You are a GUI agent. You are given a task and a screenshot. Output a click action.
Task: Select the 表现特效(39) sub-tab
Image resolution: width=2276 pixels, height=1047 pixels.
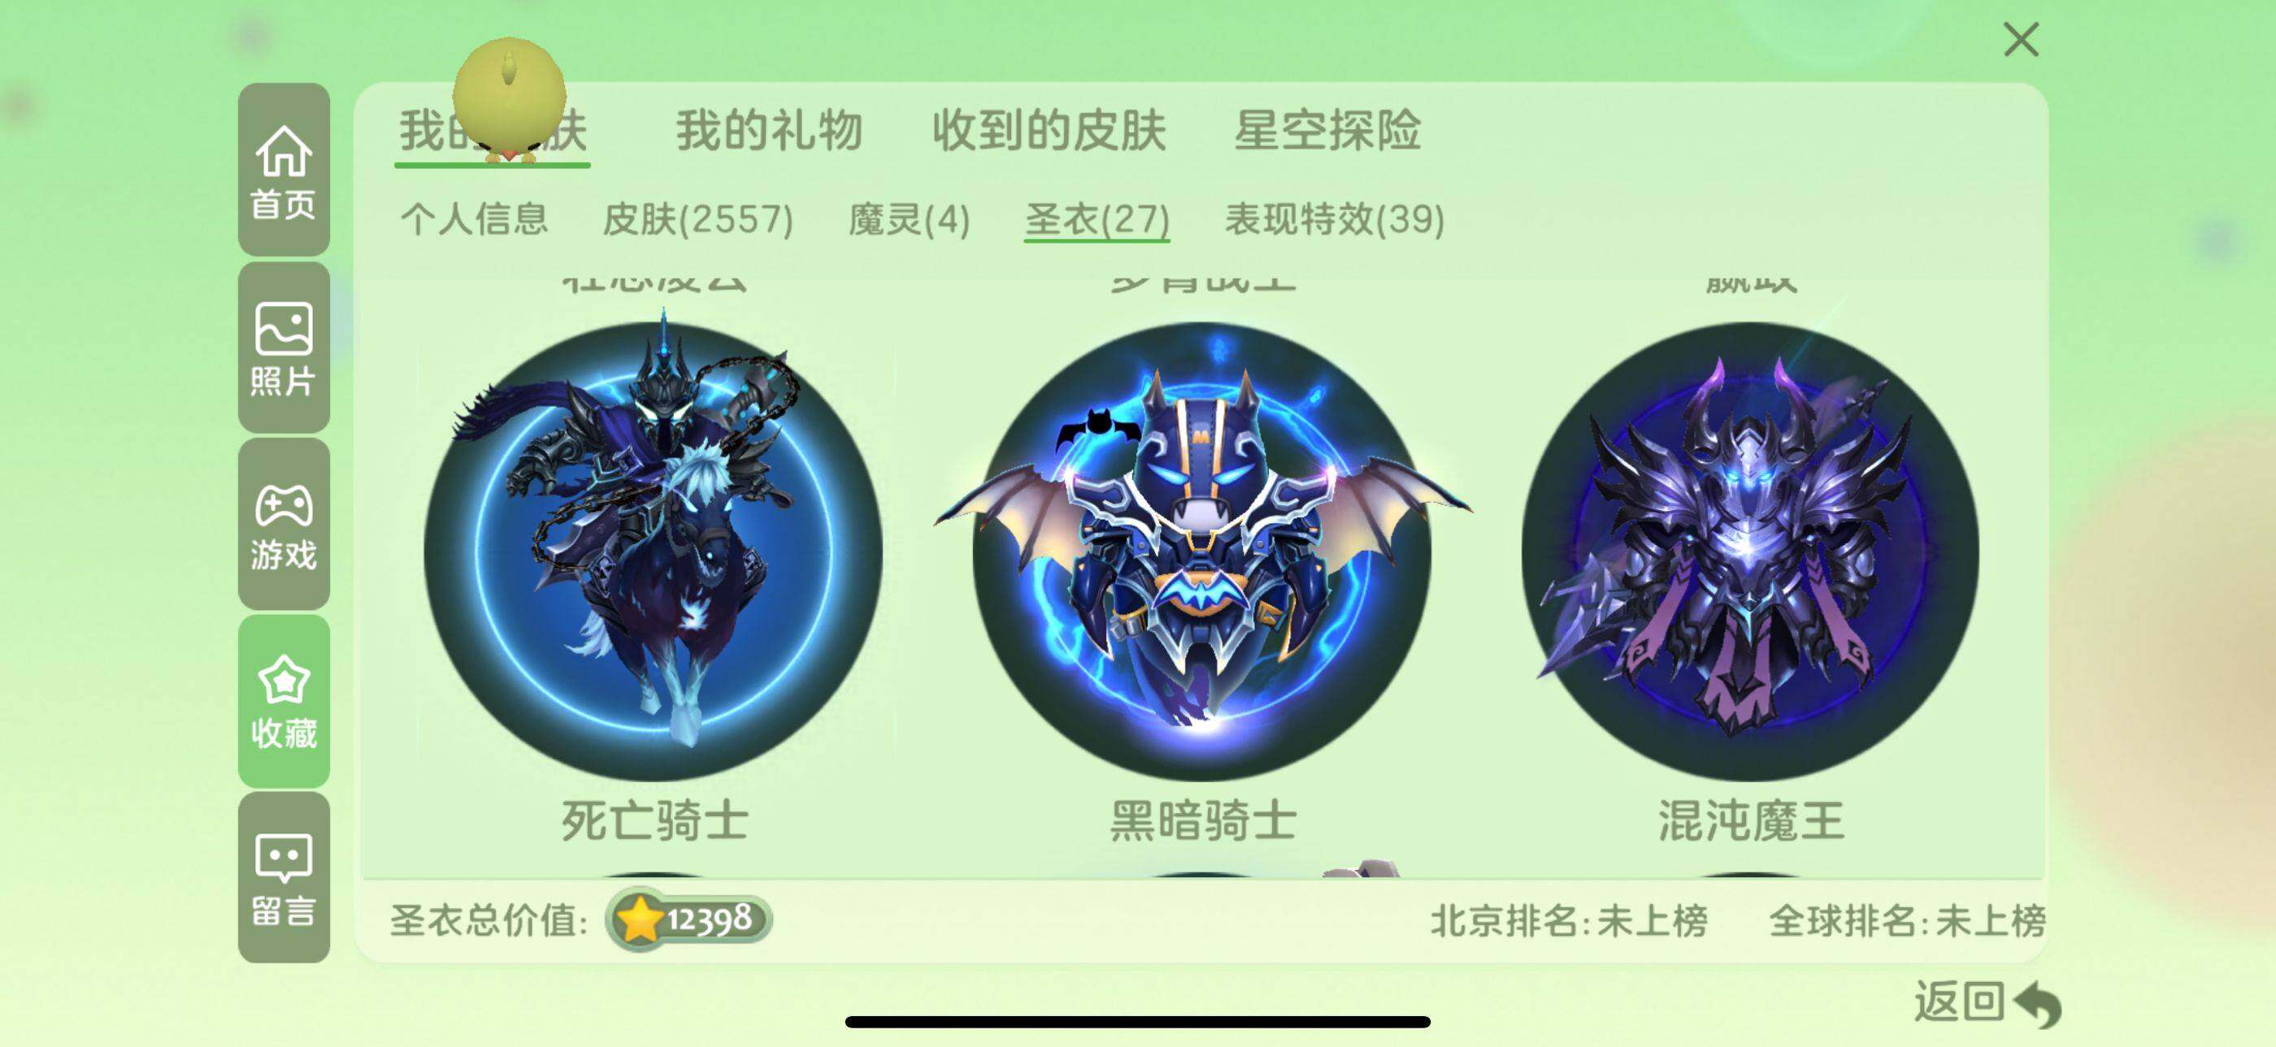(1334, 219)
